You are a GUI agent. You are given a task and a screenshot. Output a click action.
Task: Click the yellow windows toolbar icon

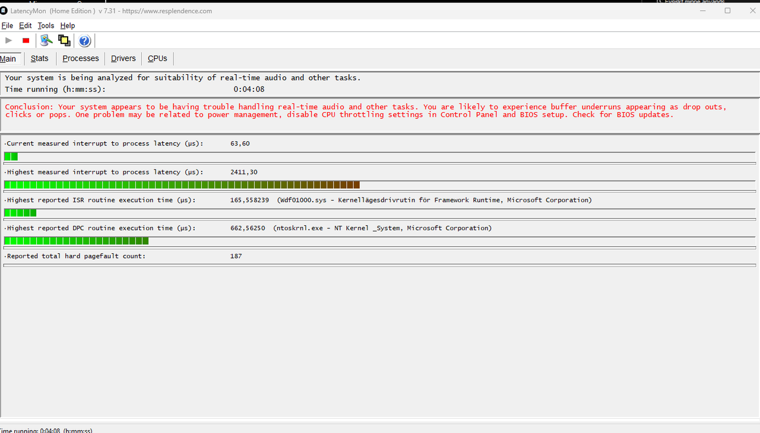[64, 40]
